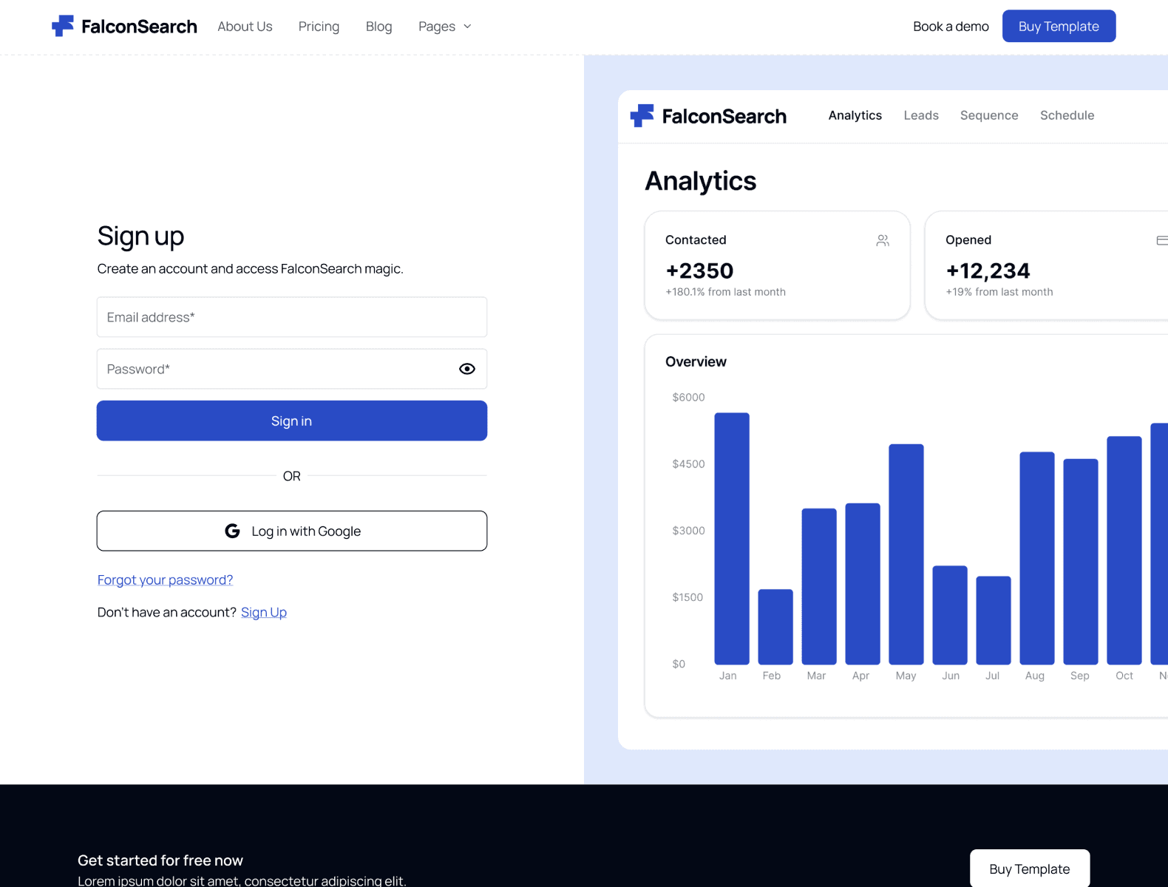Click the $4500 axis label

688,463
